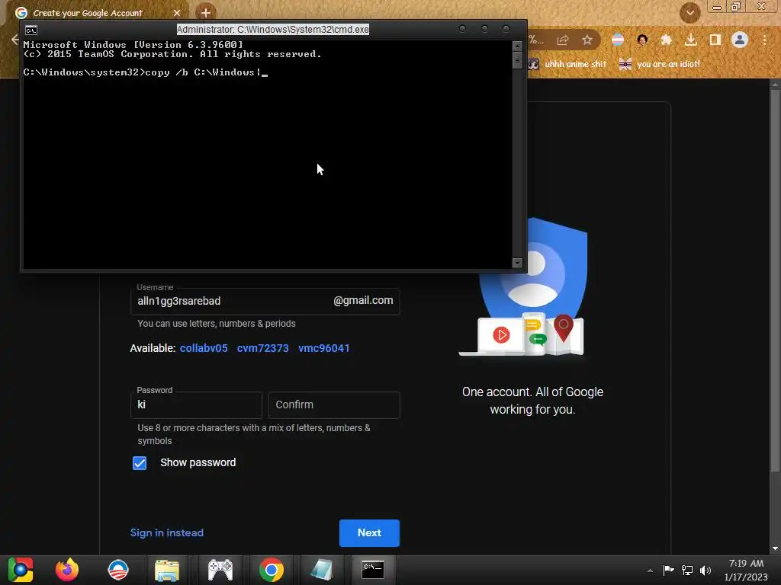Click the cmd scrollbar thumb
Screen dimensions: 781x585
517,60
